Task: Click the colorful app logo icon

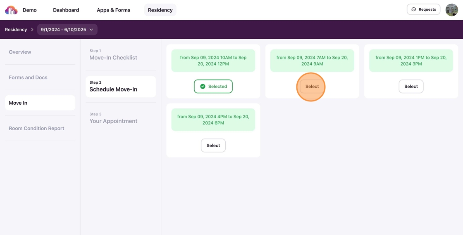Action: pyautogui.click(x=11, y=10)
